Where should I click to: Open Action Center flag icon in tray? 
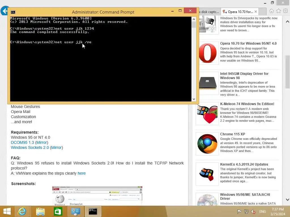click(x=239, y=212)
